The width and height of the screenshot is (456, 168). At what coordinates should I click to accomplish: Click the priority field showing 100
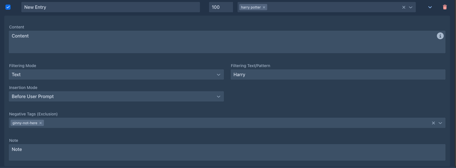pos(221,7)
